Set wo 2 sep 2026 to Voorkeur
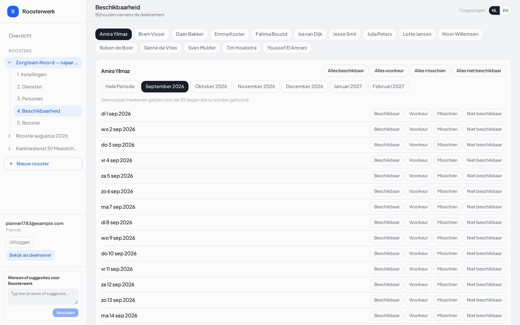This screenshot has width=520, height=325. 419,129
